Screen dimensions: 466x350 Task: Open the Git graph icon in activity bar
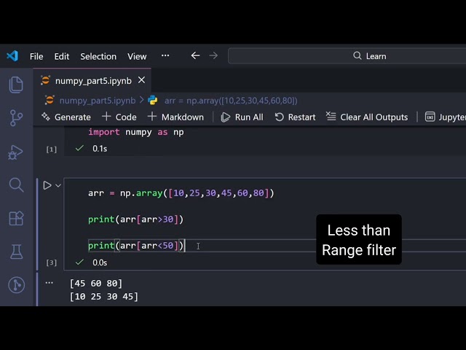16,285
